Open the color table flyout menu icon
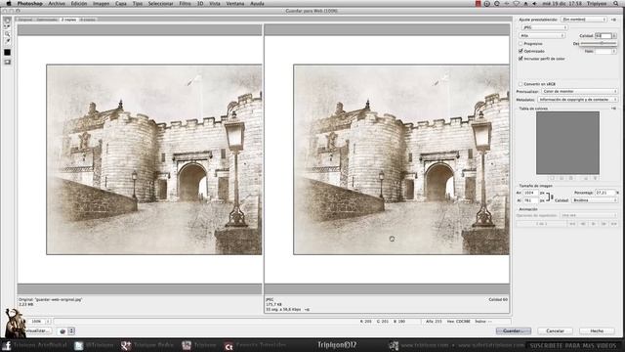Viewport: 625px width, 352px height. pos(613,109)
